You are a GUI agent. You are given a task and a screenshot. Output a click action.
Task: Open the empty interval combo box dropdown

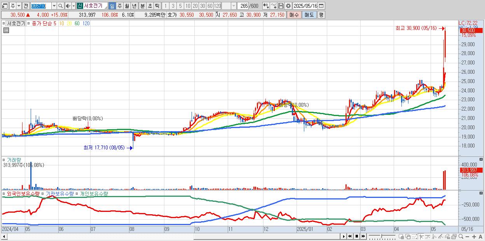click(234, 6)
